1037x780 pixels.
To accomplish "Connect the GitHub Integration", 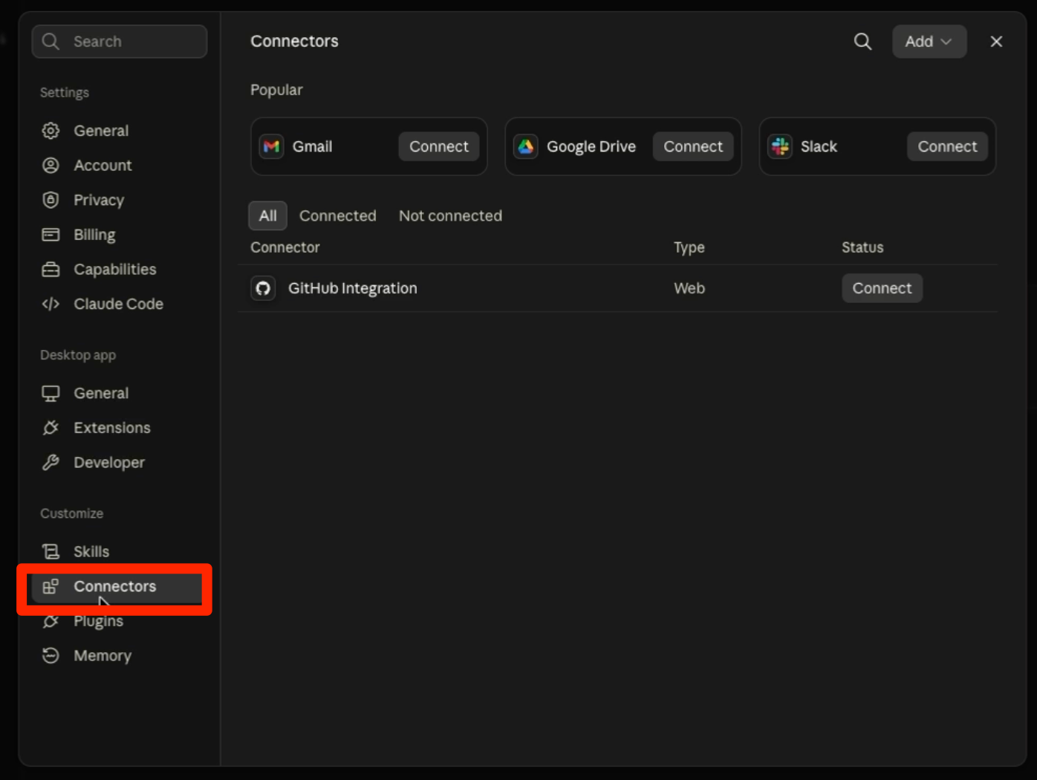I will pyautogui.click(x=882, y=288).
